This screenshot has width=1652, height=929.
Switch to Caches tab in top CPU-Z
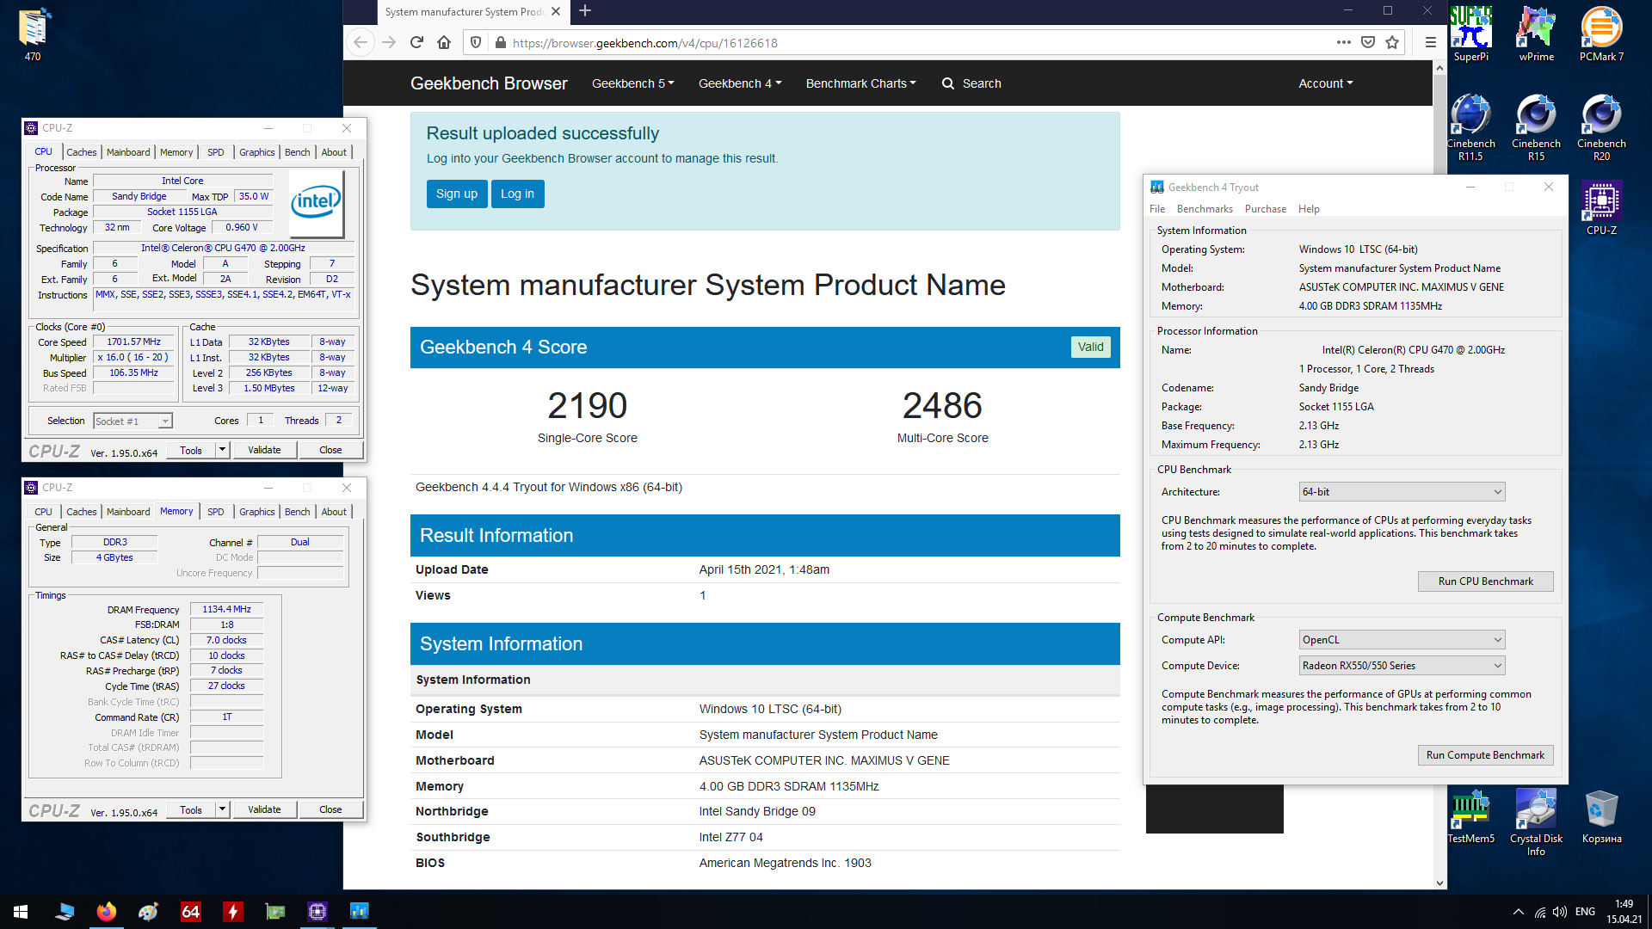(82, 152)
